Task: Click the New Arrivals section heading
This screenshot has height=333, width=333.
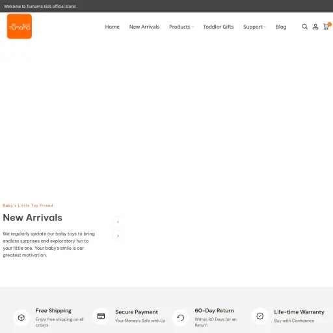Action: 33,217
